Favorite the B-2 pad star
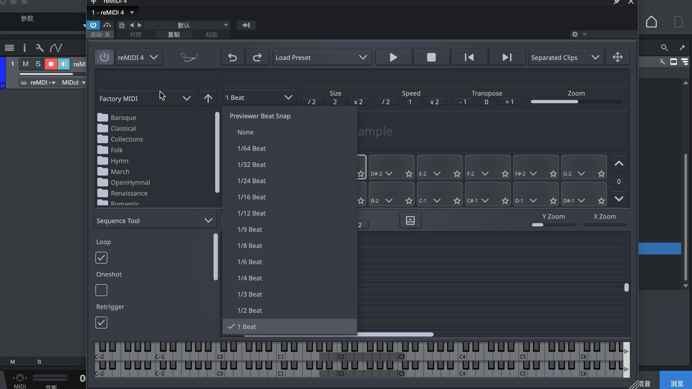 tap(409, 201)
